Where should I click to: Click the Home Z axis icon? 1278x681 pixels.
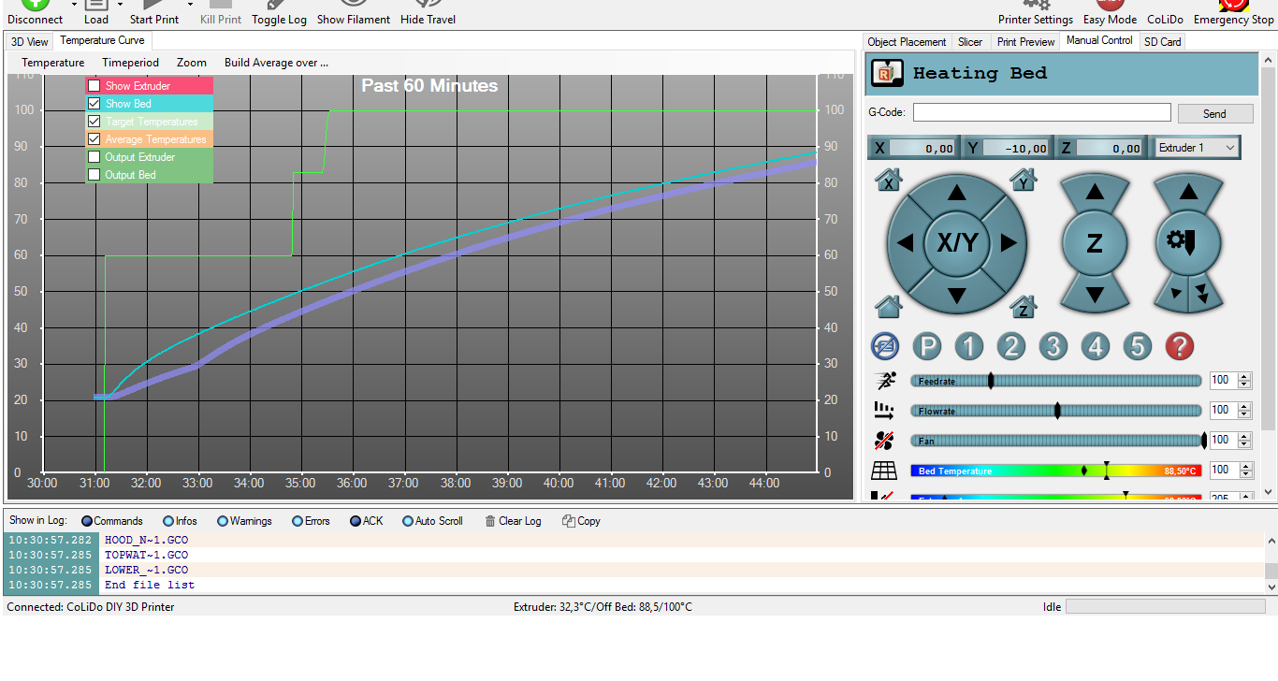pyautogui.click(x=1024, y=306)
